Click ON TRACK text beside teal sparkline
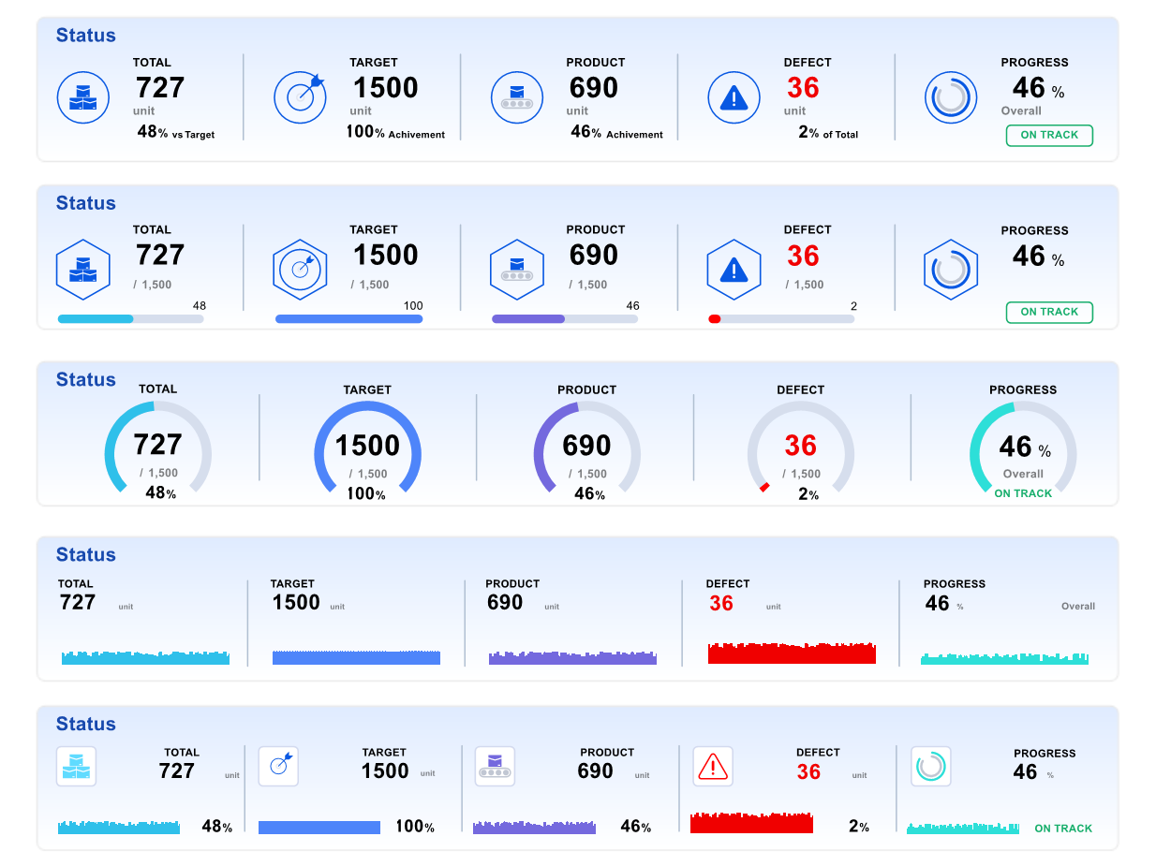 1063,829
